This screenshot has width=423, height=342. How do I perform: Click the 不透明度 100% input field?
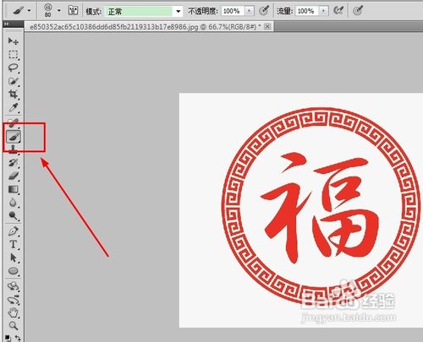[x=233, y=11]
